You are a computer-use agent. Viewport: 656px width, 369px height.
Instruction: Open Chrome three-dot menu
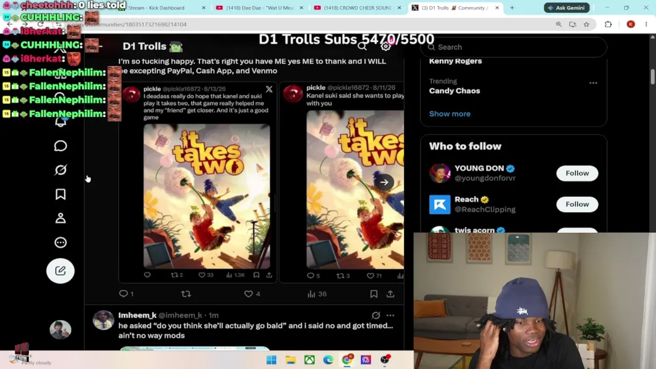pyautogui.click(x=646, y=24)
